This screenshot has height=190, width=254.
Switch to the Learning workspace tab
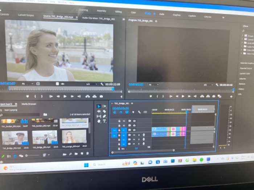point(83,10)
